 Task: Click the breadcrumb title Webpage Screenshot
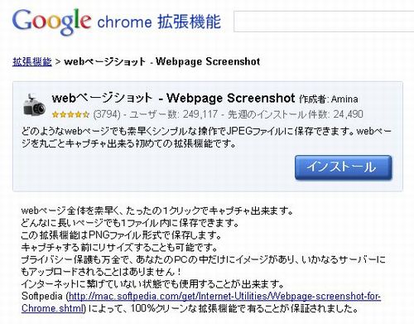coord(208,61)
